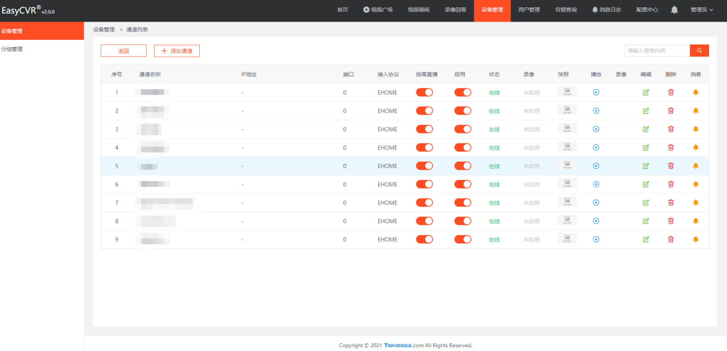This screenshot has height=351, width=727.
Task: Play the channel in row 9
Action: coord(596,239)
